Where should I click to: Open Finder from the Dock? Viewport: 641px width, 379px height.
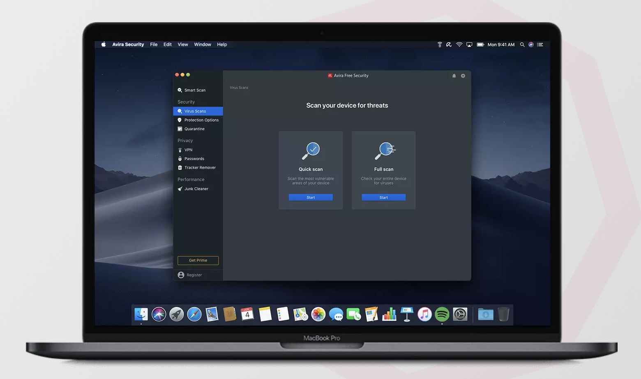[x=141, y=314]
